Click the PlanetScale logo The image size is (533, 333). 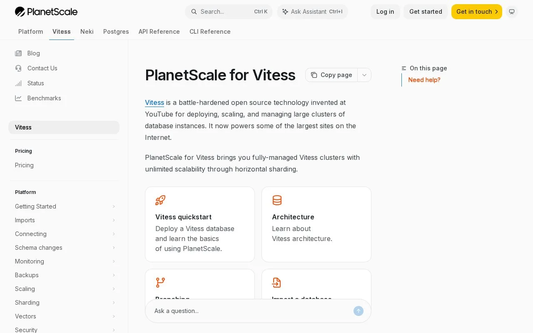(x=46, y=12)
